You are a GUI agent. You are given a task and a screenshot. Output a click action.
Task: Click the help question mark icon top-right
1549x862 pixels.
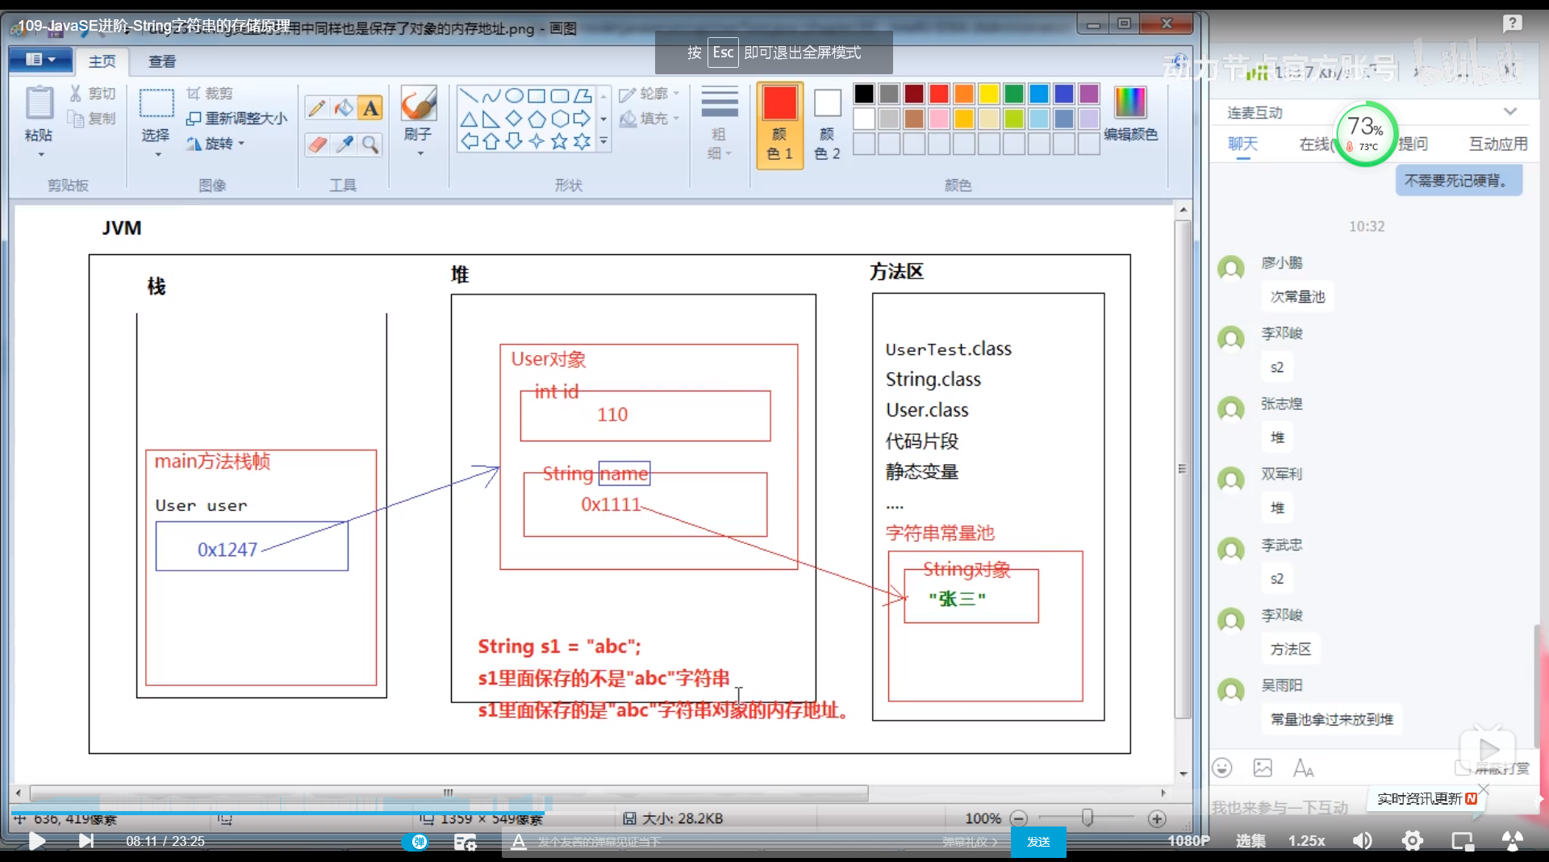tap(1512, 23)
